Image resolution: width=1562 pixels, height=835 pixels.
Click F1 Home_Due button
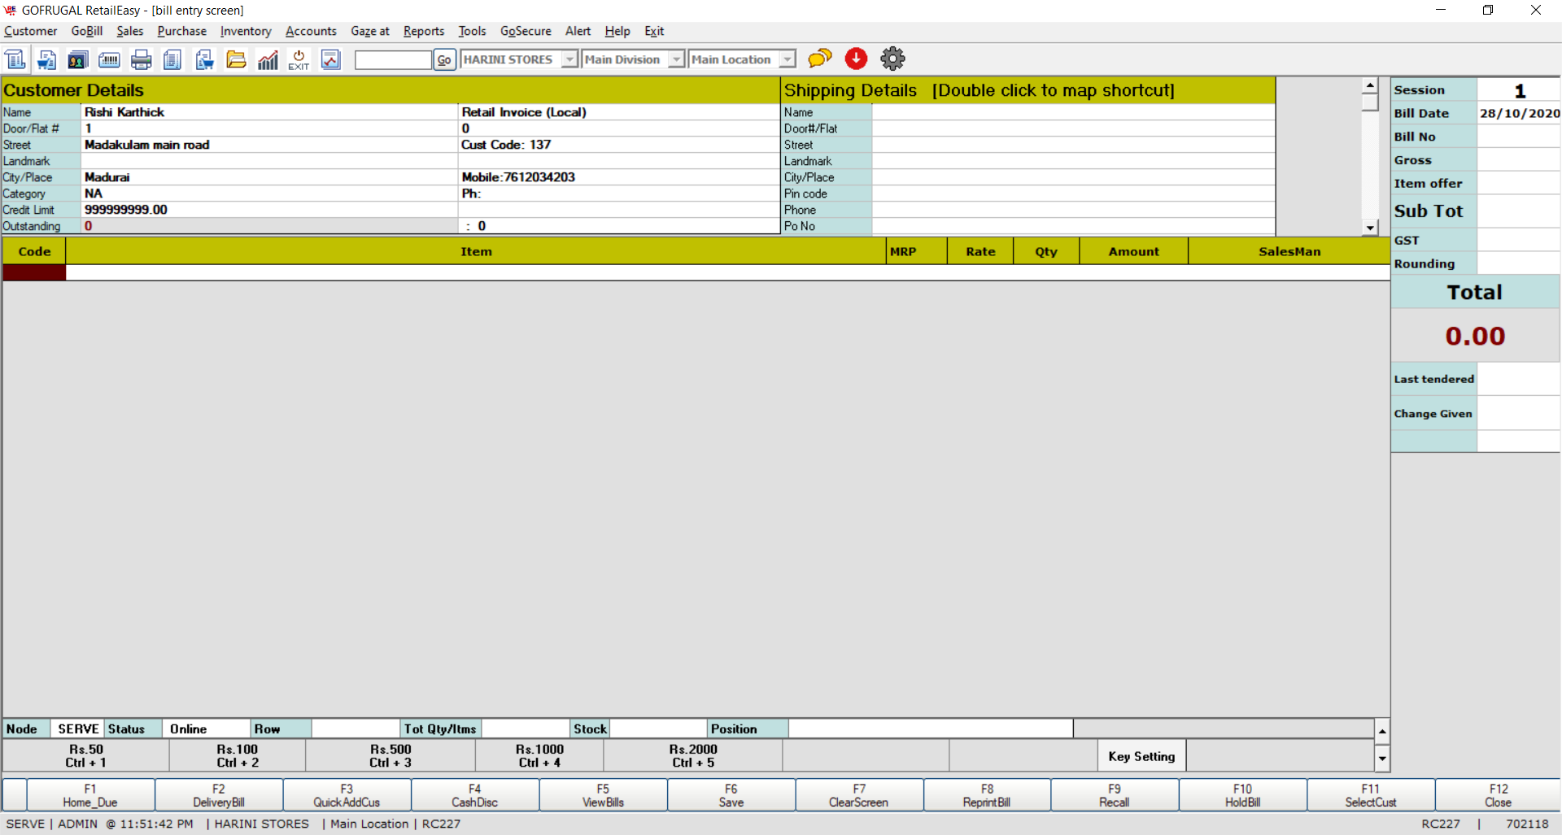(x=90, y=795)
